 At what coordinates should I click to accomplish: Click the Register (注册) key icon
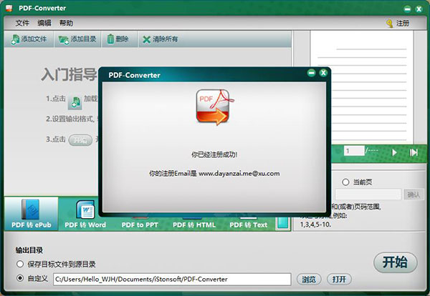pos(390,24)
